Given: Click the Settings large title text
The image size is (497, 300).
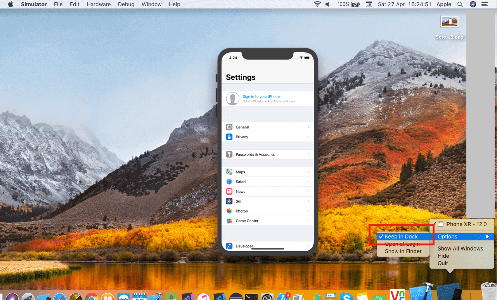Looking at the screenshot, I should 241,77.
